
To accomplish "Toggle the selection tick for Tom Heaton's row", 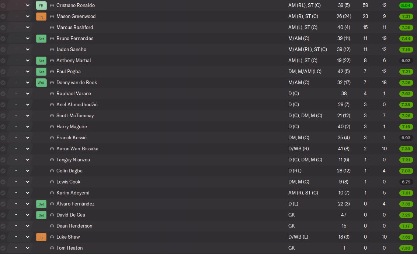I will click(3, 248).
